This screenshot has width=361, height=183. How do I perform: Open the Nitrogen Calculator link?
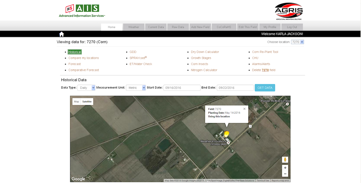click(204, 70)
